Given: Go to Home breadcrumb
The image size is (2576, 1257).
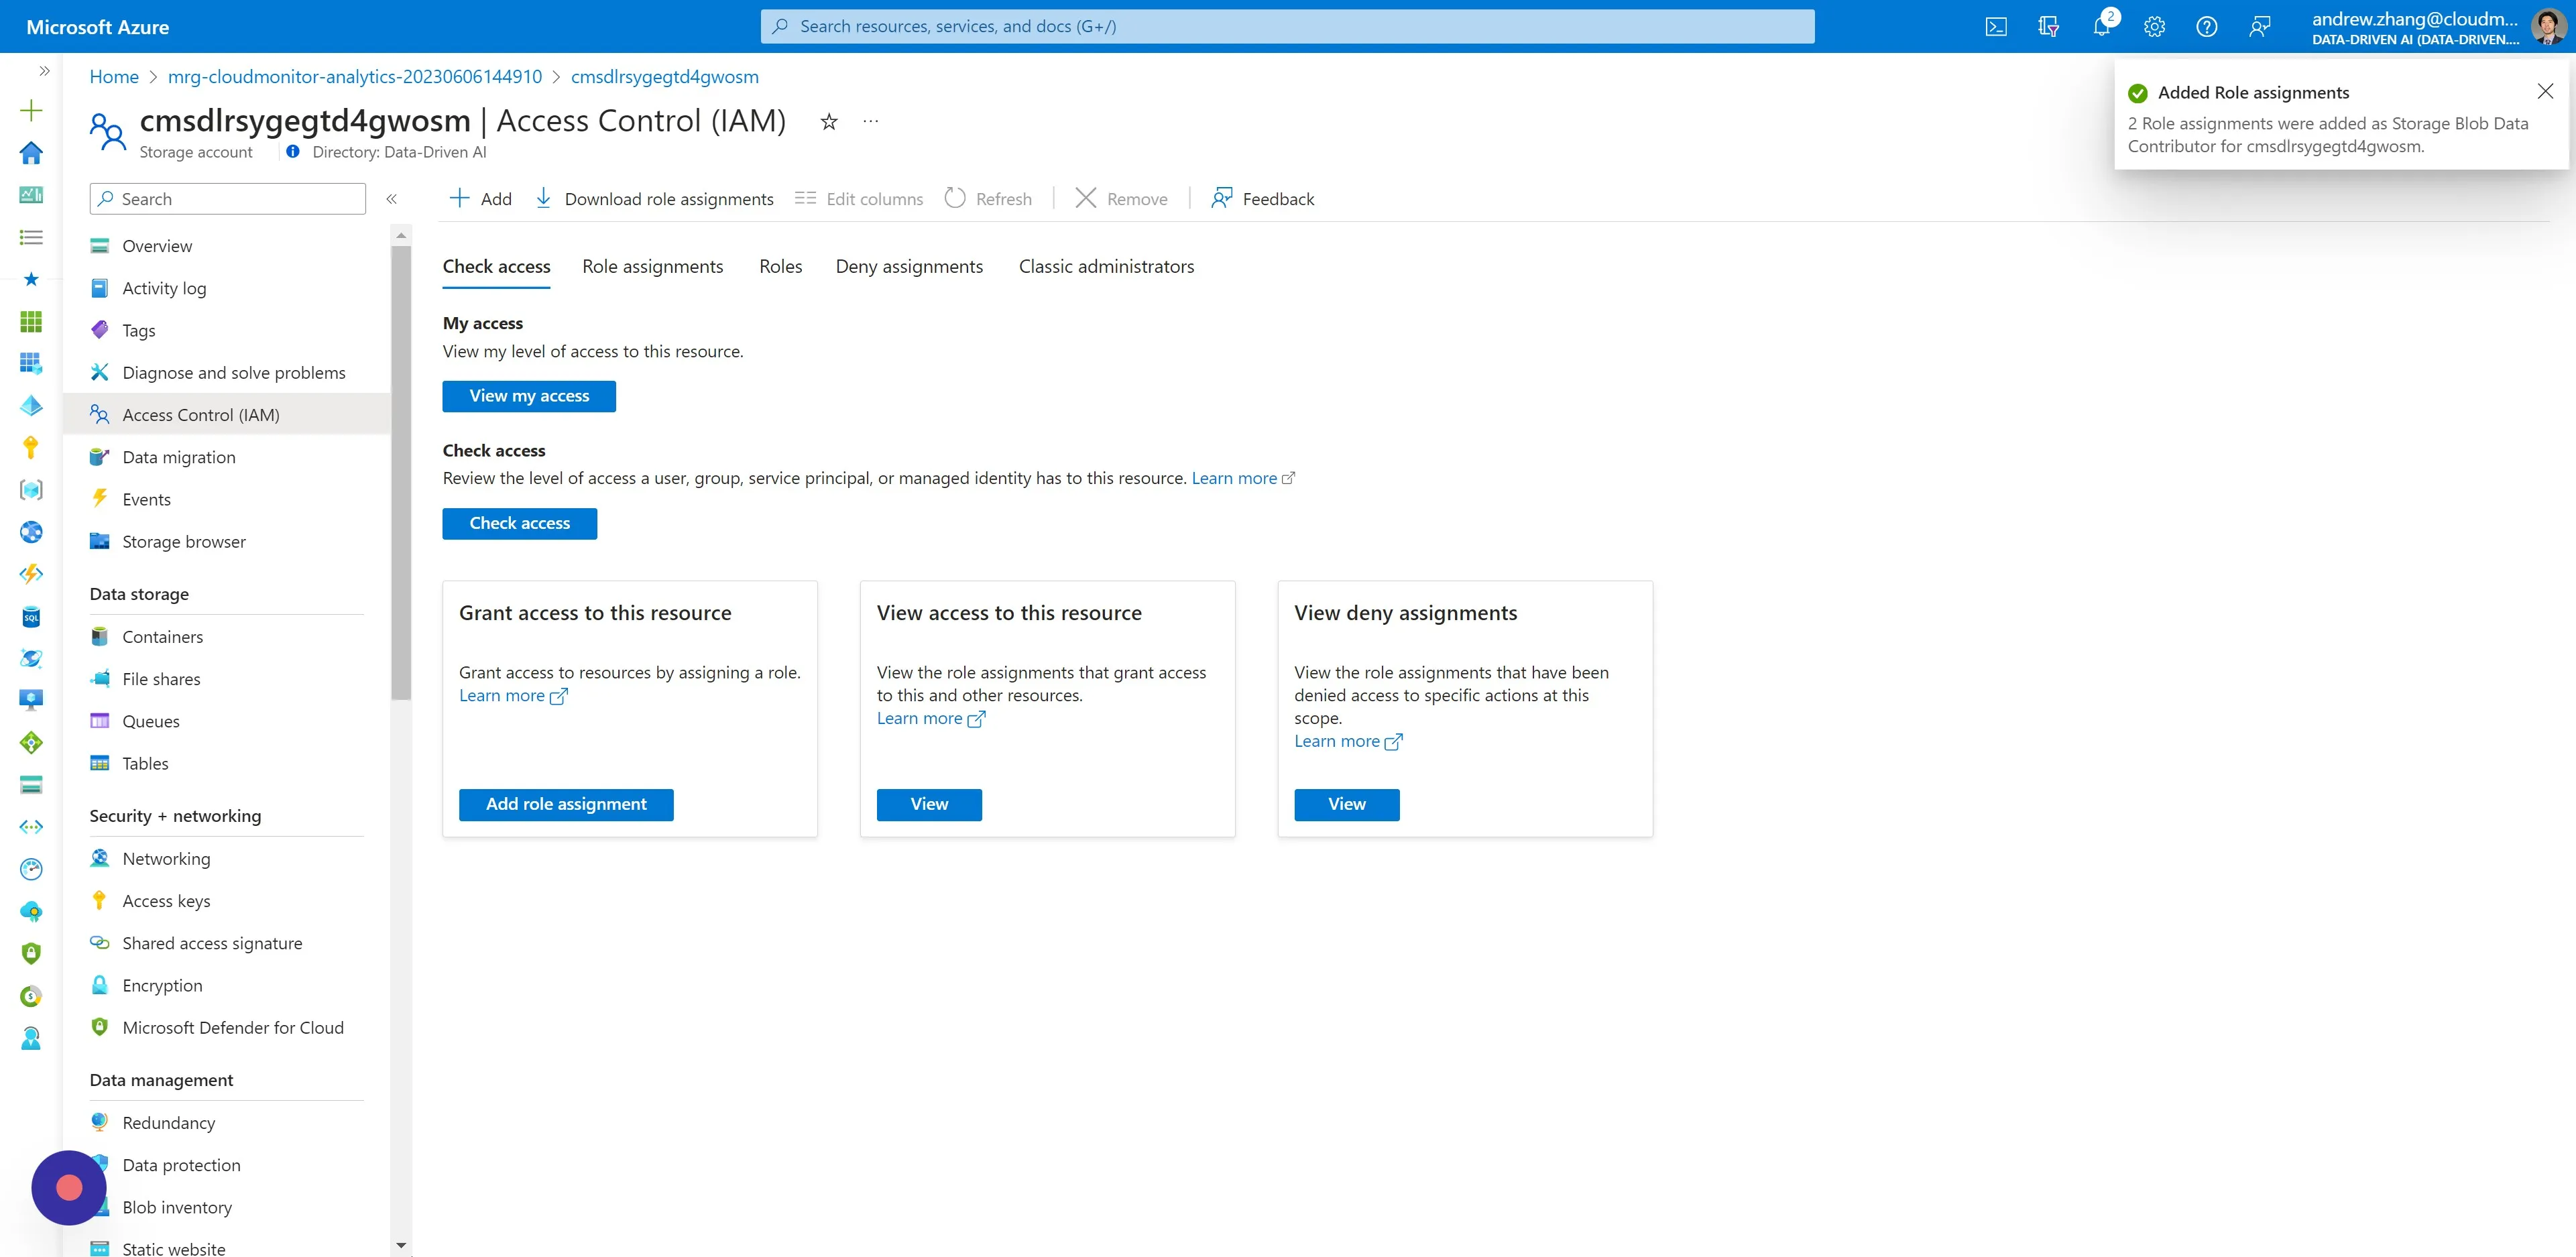Looking at the screenshot, I should coord(114,77).
